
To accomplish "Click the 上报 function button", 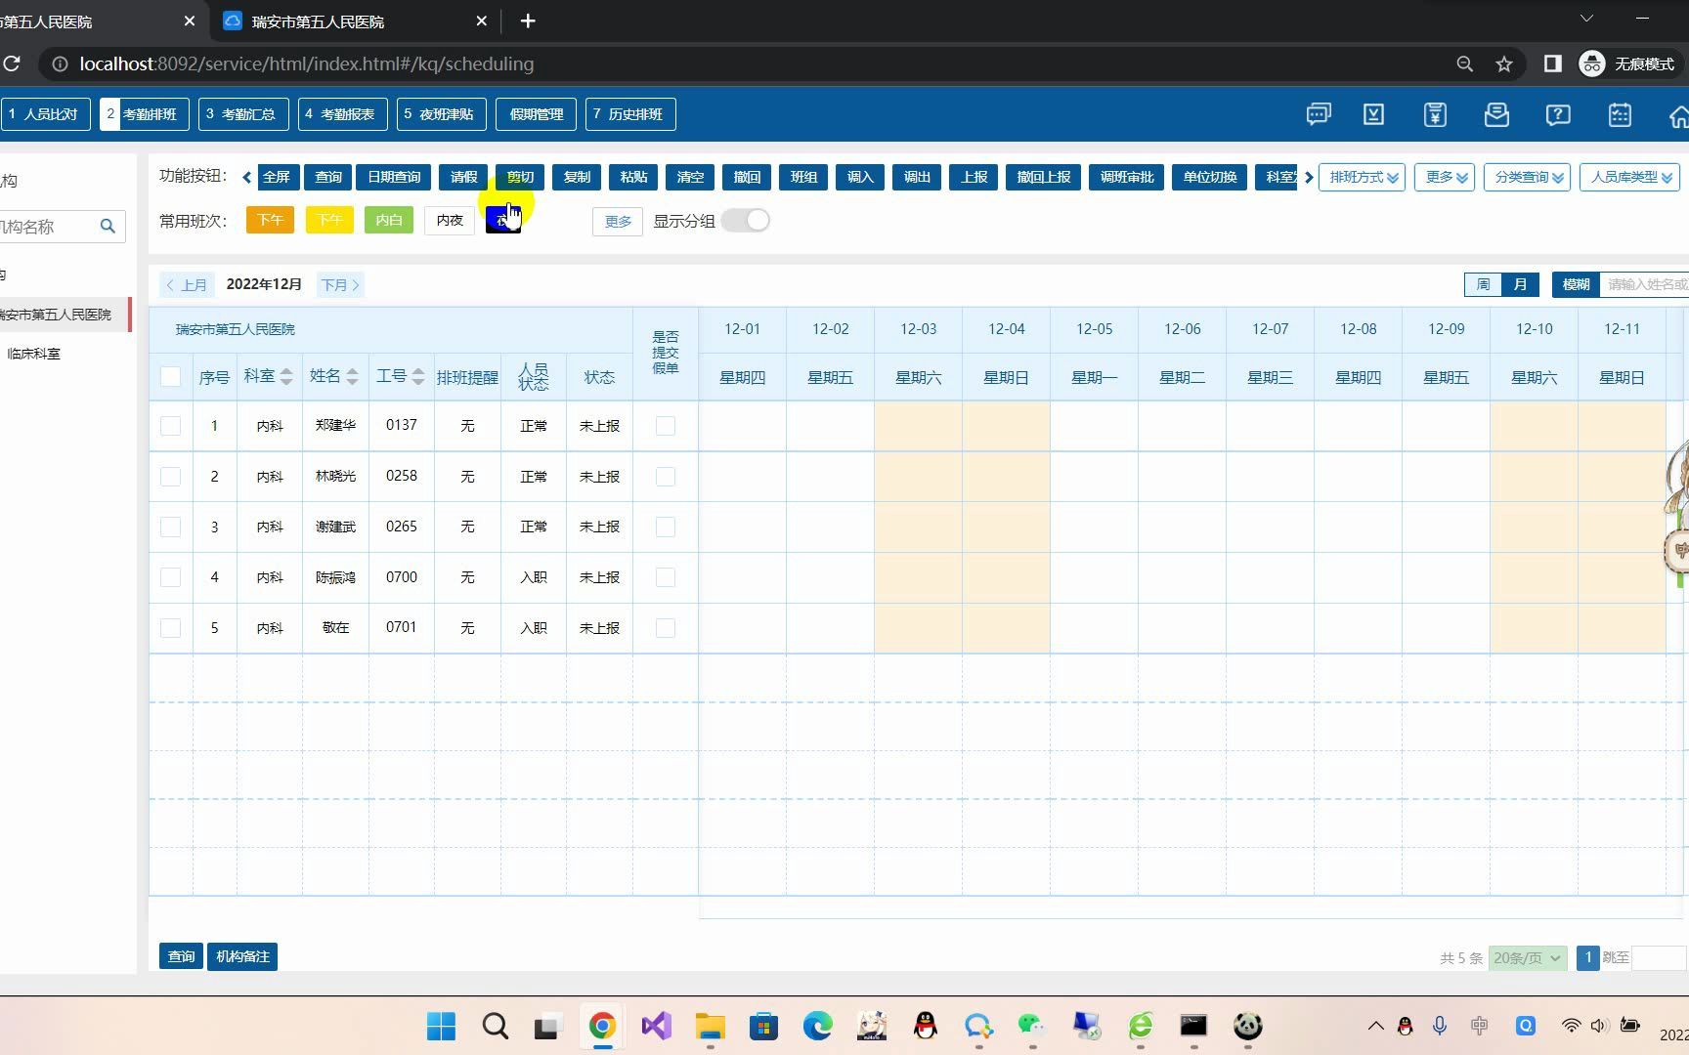I will click(x=974, y=177).
